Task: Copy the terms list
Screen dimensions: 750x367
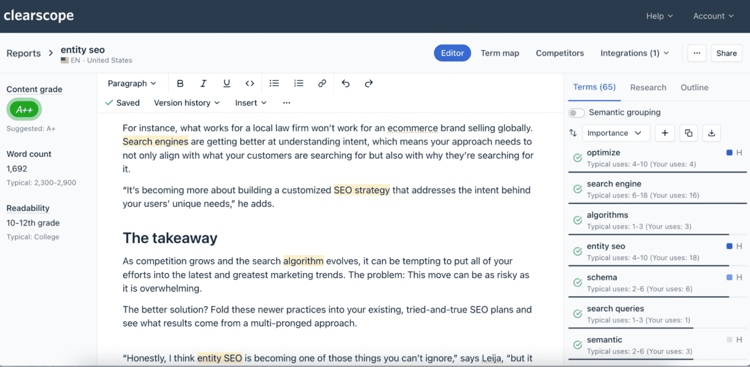Action: coord(688,133)
